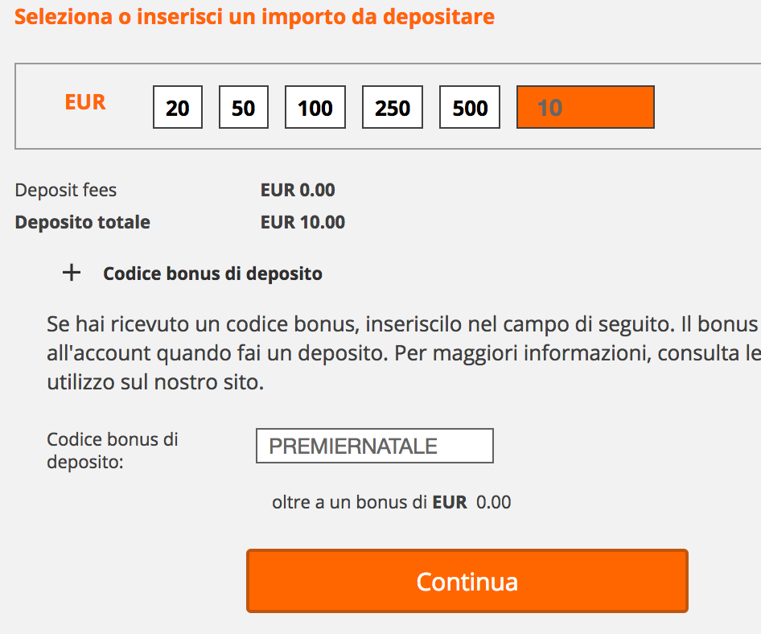This screenshot has height=634, width=761.
Task: Click the Deposito totale value EUR 10.00
Action: [x=302, y=222]
